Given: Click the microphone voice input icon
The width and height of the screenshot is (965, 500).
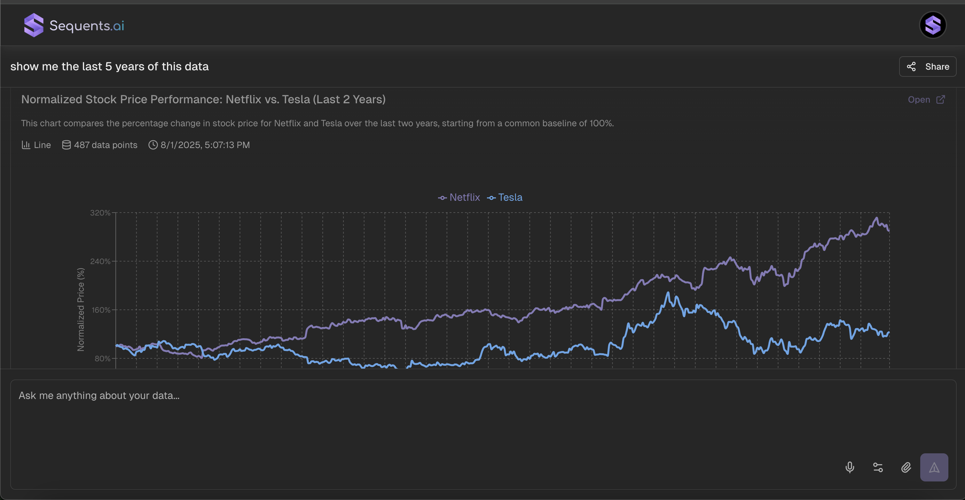Looking at the screenshot, I should [x=850, y=467].
